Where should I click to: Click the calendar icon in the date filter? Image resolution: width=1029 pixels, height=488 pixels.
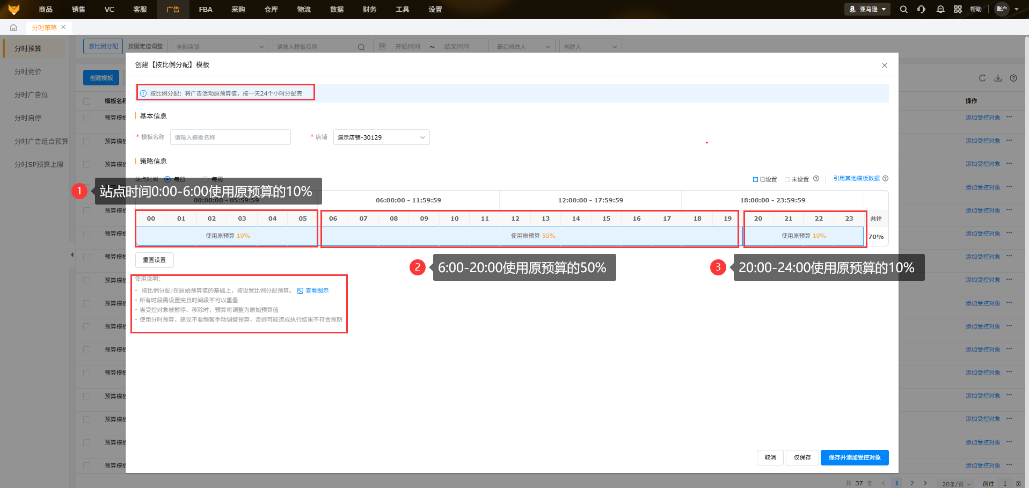click(382, 47)
